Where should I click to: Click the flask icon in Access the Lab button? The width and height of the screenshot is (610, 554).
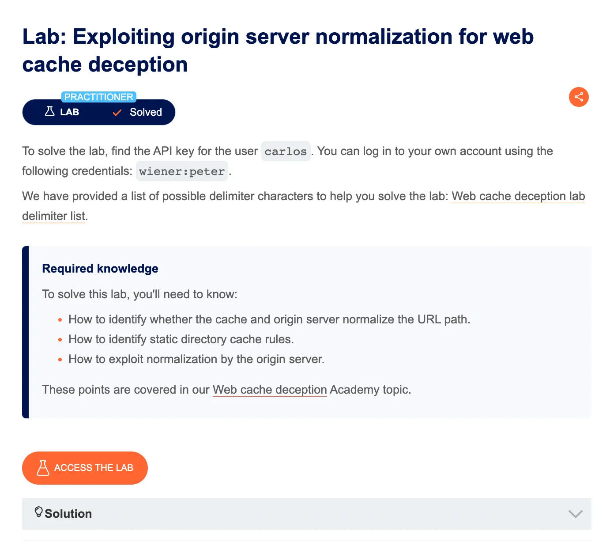pyautogui.click(x=43, y=468)
